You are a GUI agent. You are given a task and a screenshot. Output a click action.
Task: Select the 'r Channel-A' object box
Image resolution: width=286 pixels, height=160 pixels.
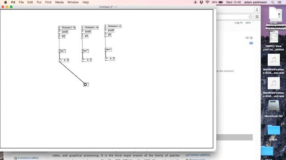[67, 28]
